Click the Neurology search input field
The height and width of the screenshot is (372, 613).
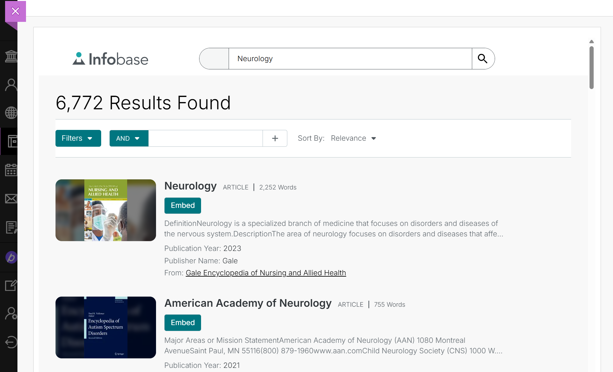tap(350, 59)
